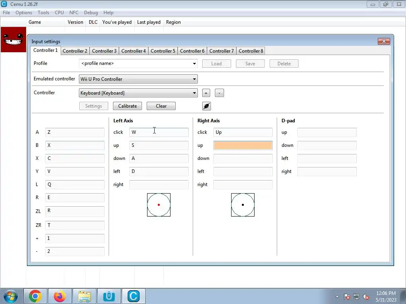This screenshot has width=406, height=304.
Task: Click the network status tray icon
Action: click(x=356, y=296)
